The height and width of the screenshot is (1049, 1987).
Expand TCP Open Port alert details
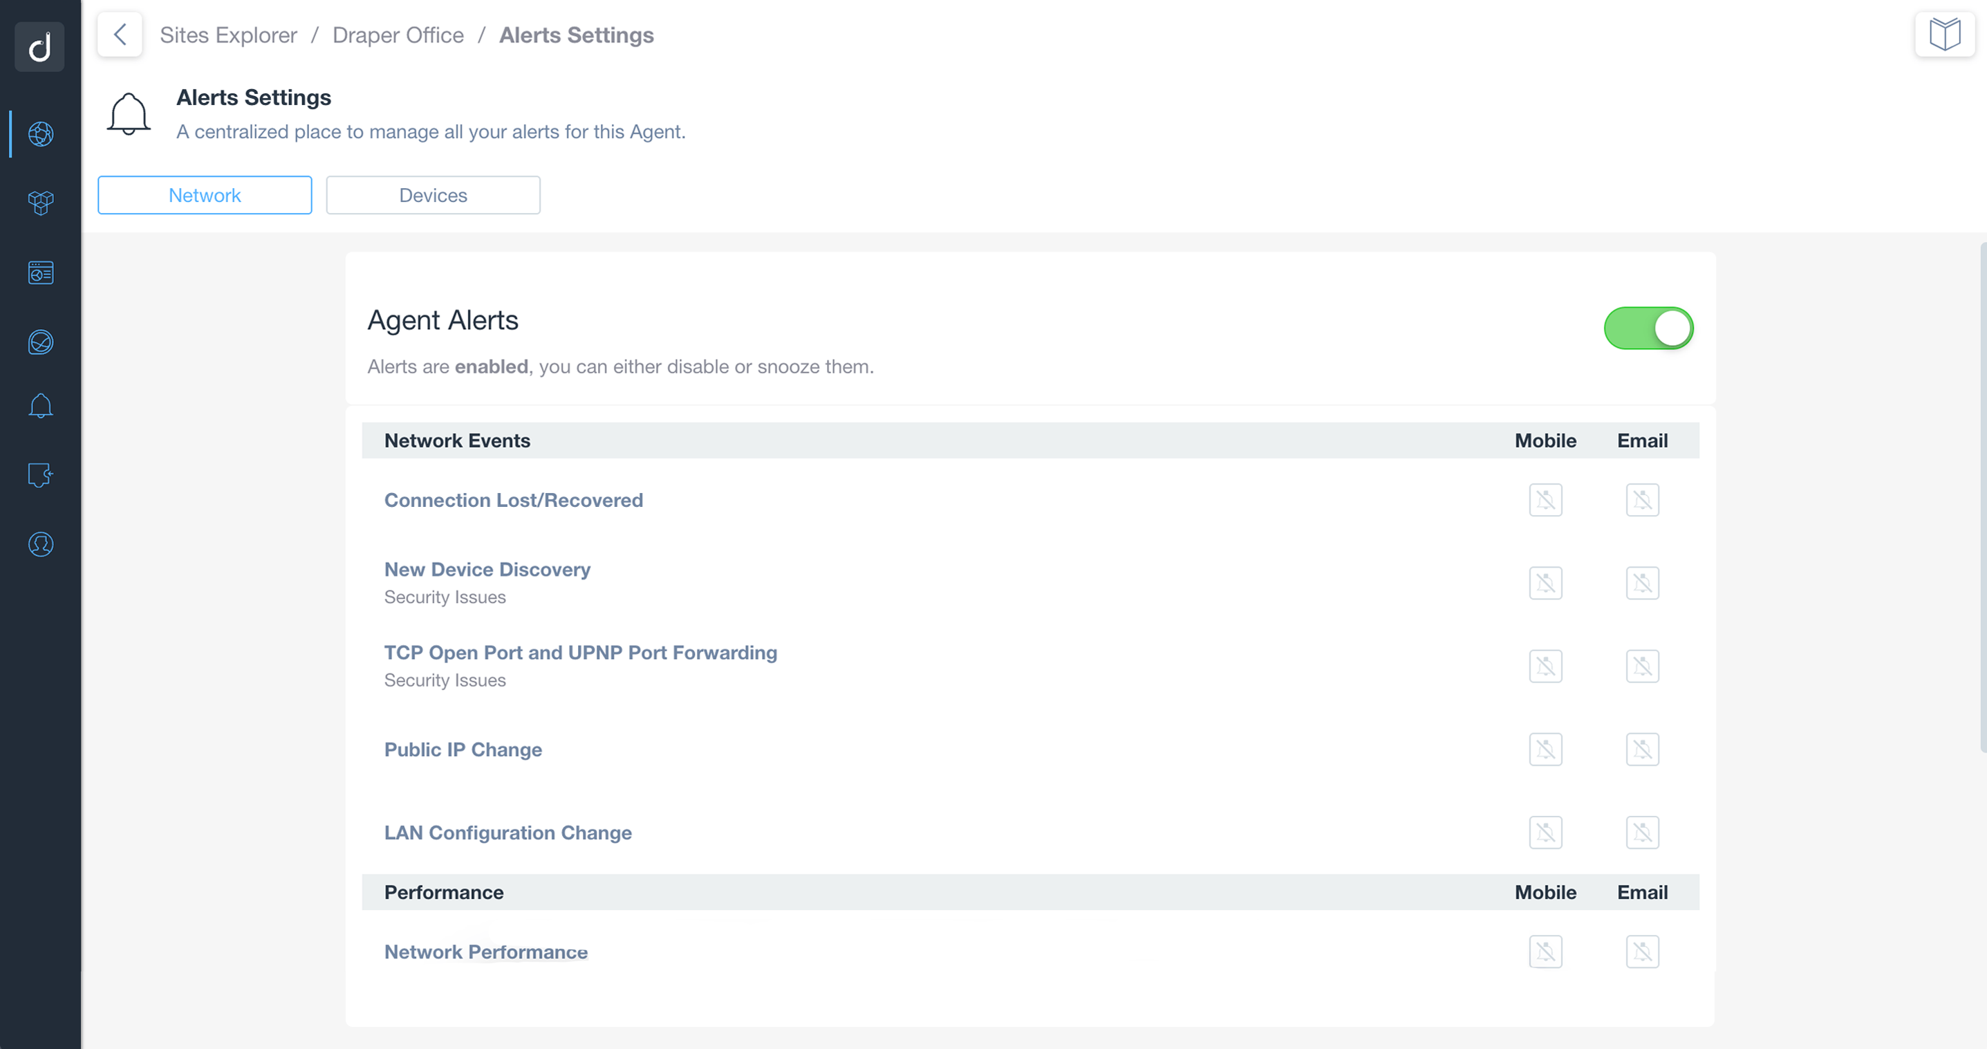(579, 653)
